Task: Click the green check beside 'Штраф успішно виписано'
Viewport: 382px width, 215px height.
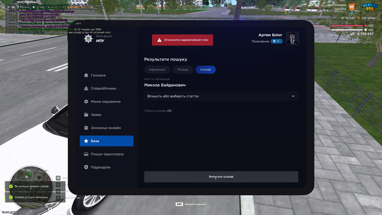Action: [11, 197]
